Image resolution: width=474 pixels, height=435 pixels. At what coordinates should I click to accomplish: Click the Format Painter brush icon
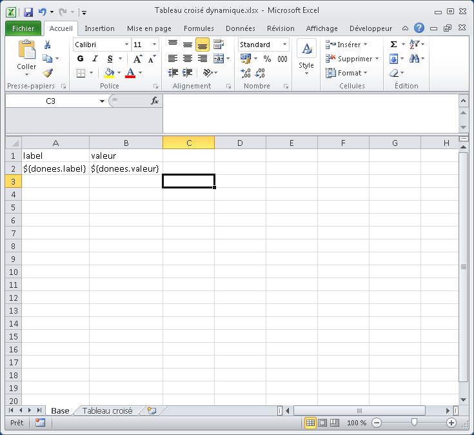point(48,73)
